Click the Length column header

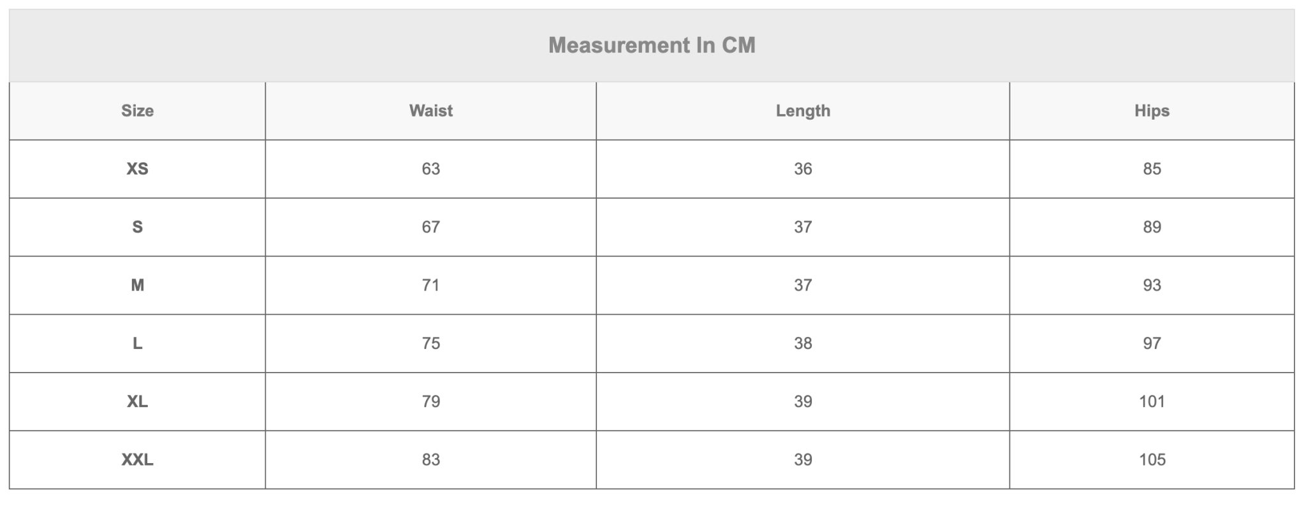[802, 111]
